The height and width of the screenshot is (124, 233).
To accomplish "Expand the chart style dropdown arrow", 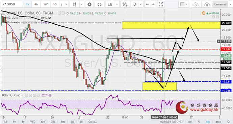I will (82, 4).
